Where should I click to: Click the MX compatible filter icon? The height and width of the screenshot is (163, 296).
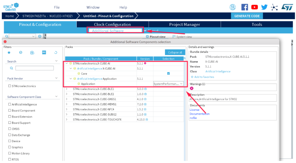44,52
